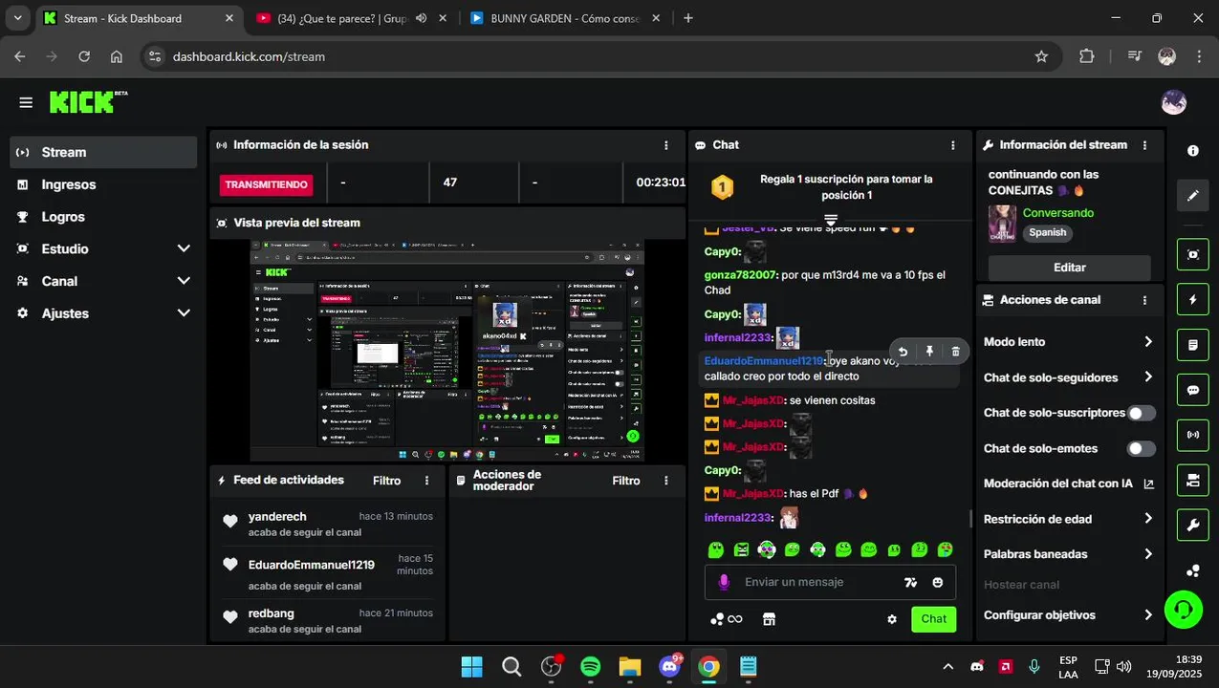Open the browser tab search dropdown

coord(17,18)
